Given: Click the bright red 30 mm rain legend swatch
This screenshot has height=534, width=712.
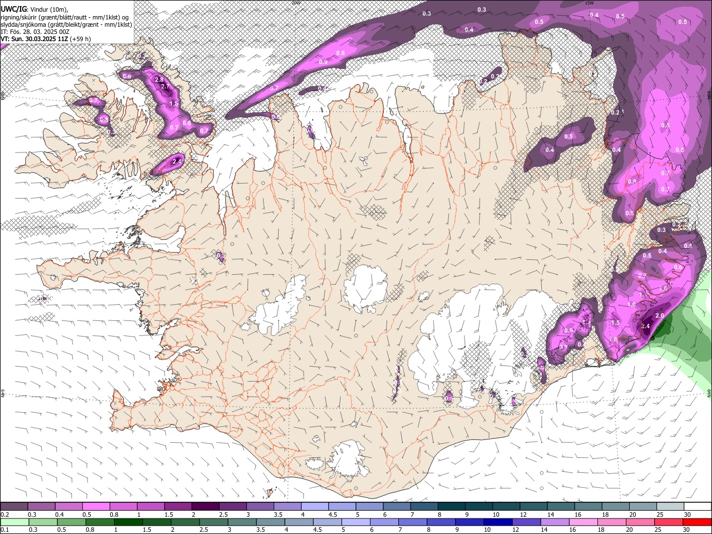Looking at the screenshot, I should (698, 522).
